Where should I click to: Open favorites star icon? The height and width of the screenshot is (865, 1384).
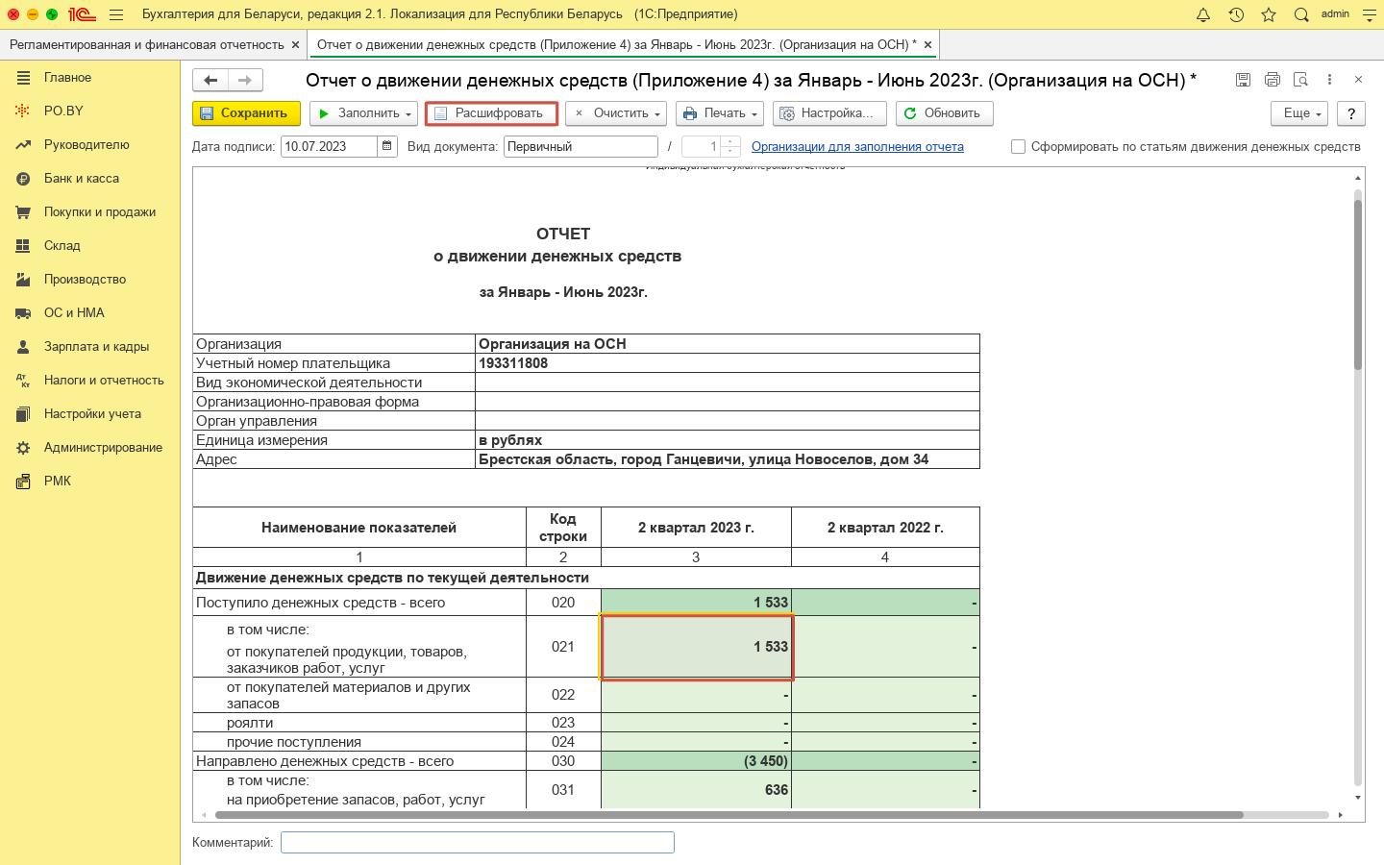pos(1269,14)
